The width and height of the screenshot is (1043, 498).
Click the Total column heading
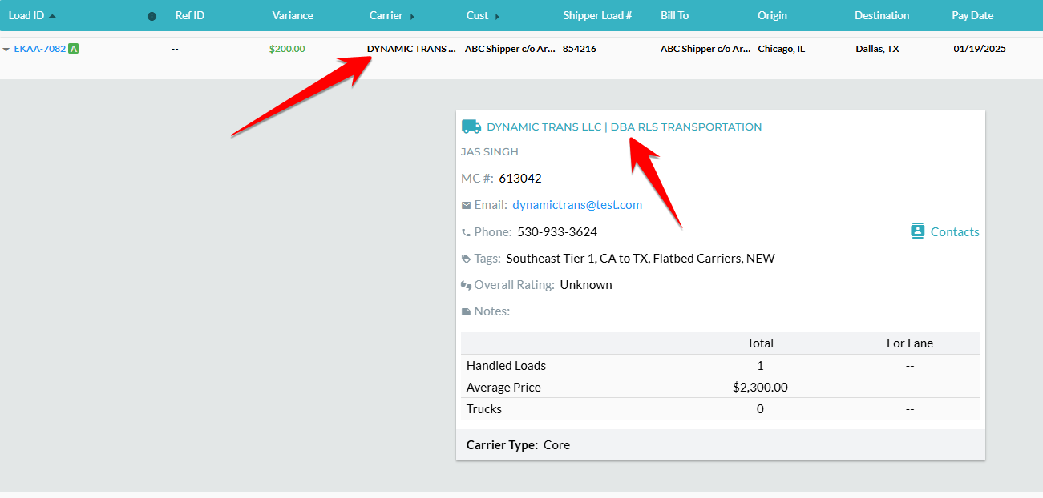click(x=760, y=343)
